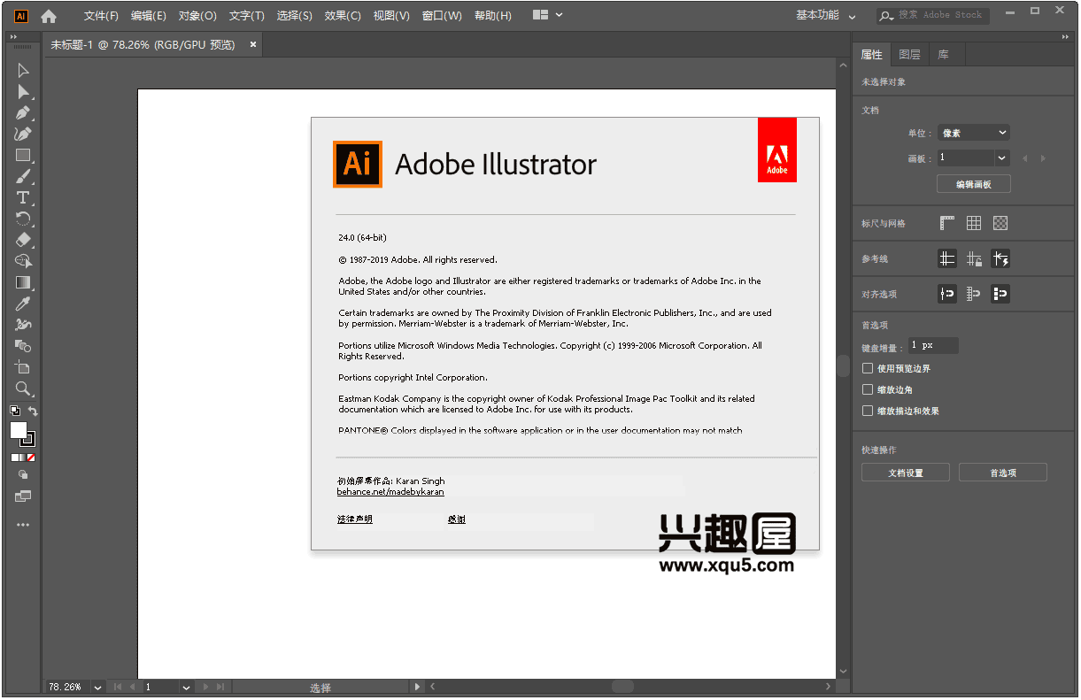This screenshot has width=1081, height=700.
Task: Enable 使用预览边界 checkbox
Action: pos(868,368)
